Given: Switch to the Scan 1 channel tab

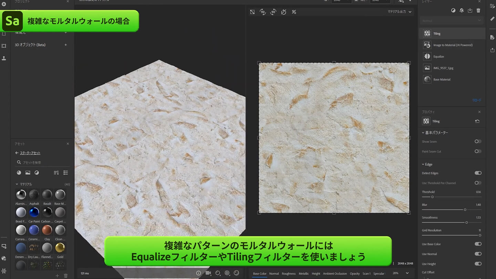Looking at the screenshot, I should (366, 273).
